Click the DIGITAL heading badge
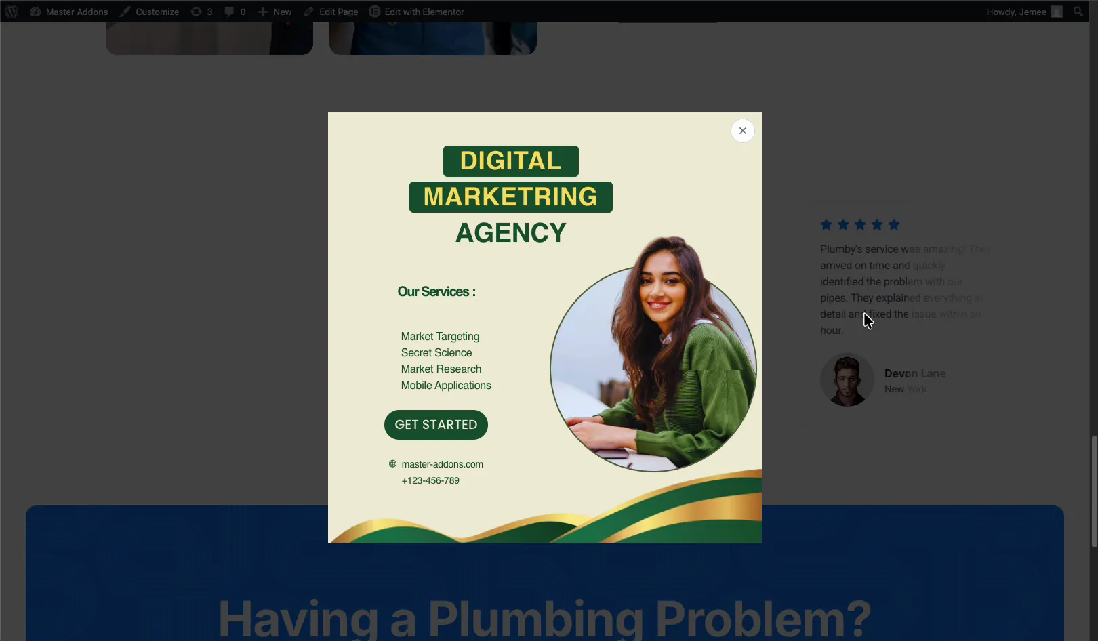Screen dimensions: 1098x641 pos(511,161)
